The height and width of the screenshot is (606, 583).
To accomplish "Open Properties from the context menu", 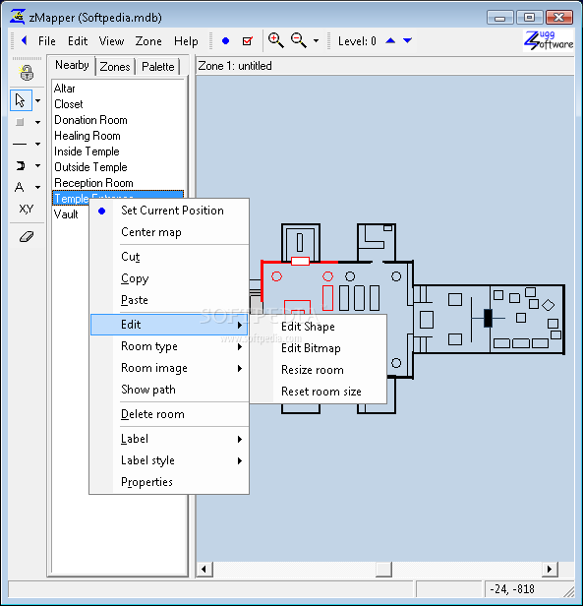I will click(x=169, y=482).
